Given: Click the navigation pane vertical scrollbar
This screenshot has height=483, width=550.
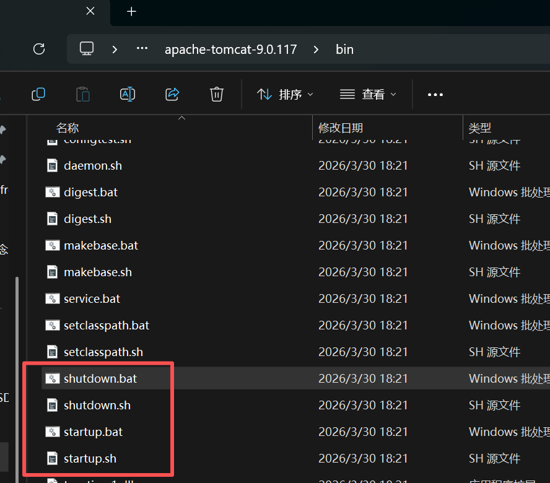Looking at the screenshot, I should point(17,379).
